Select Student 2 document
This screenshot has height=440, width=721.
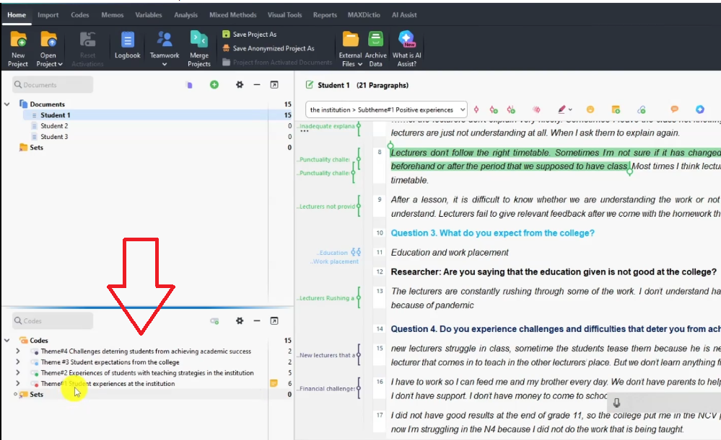click(54, 126)
